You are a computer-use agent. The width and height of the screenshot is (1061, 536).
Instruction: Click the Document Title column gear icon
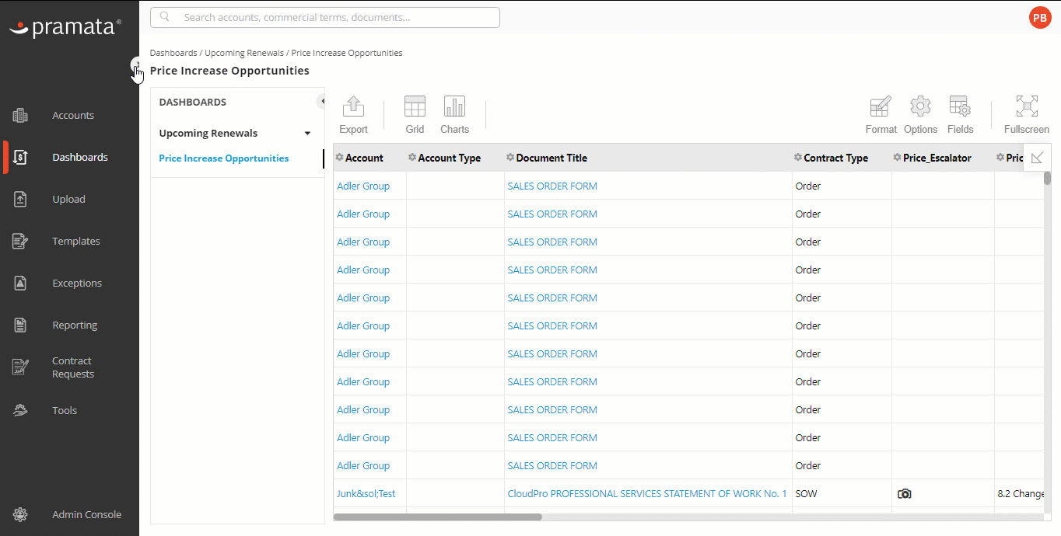[x=510, y=158]
